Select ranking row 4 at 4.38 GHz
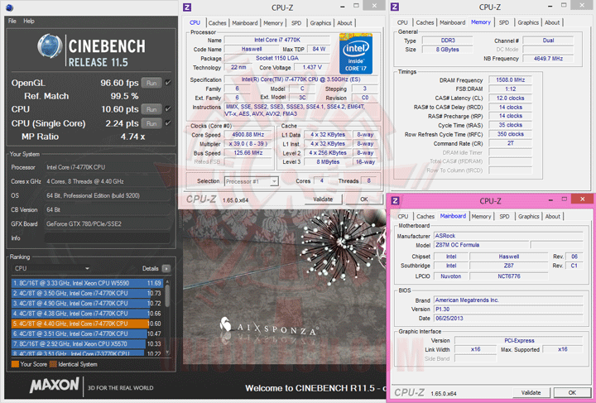 tap(88, 314)
